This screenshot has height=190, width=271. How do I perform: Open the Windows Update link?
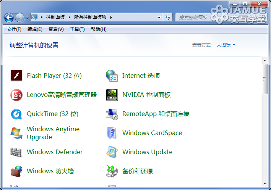[147, 152]
